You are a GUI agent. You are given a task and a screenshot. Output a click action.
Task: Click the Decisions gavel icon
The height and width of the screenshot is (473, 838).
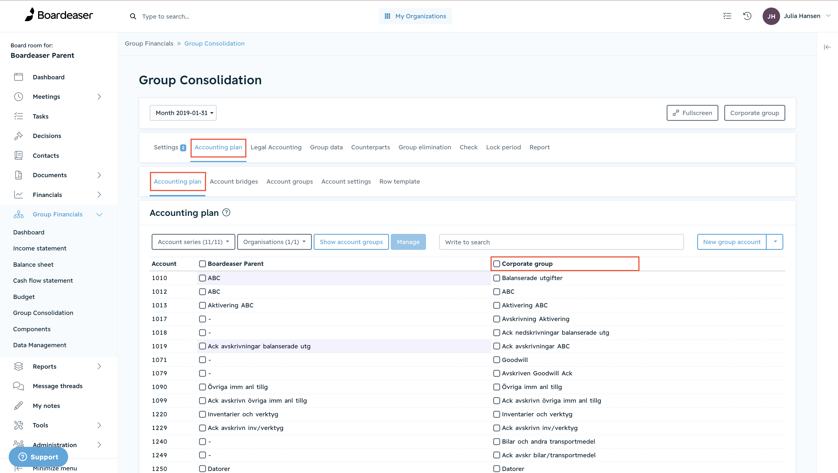19,136
